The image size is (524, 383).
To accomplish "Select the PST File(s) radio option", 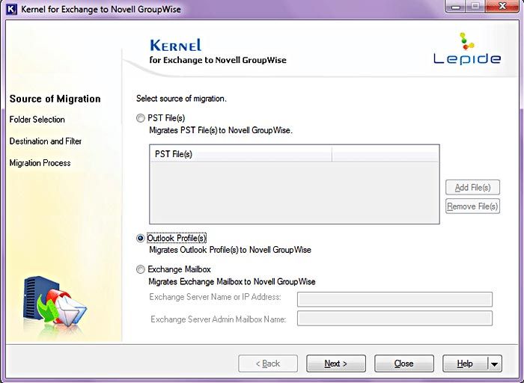I will (x=141, y=118).
